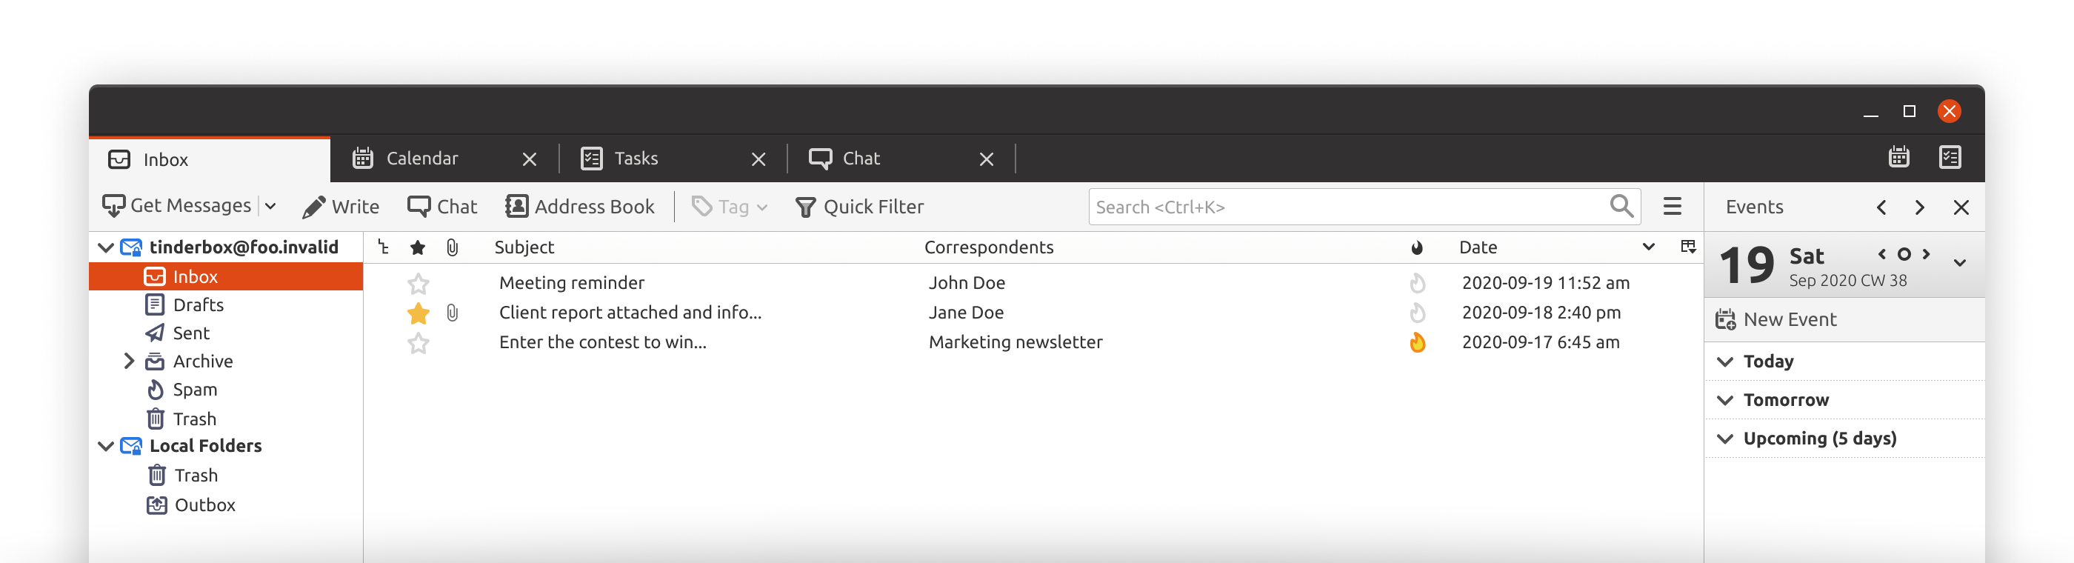Toggle the Date column sort arrow
The height and width of the screenshot is (563, 2074).
click(1648, 247)
